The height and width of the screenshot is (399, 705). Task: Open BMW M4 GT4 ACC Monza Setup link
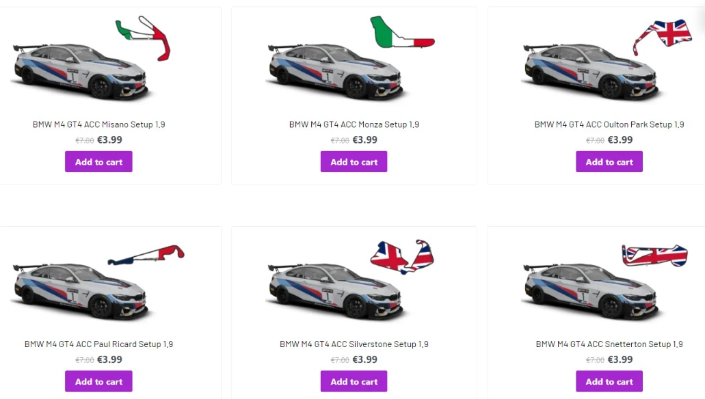[x=354, y=124]
